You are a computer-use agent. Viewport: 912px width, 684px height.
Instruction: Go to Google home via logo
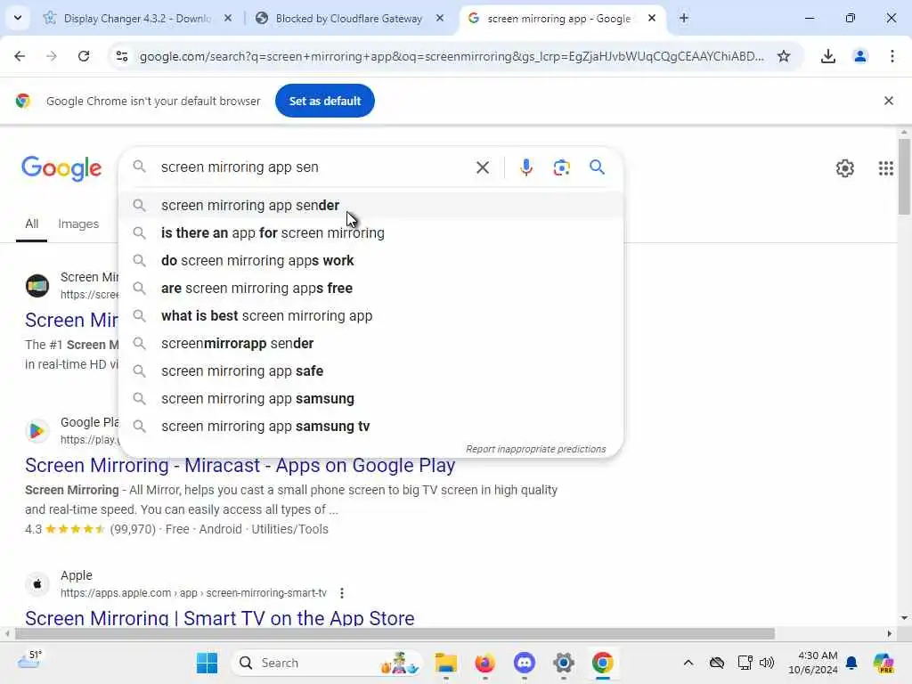tap(61, 168)
